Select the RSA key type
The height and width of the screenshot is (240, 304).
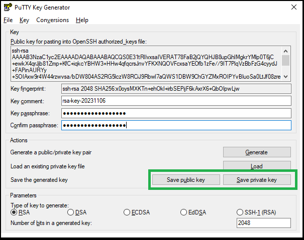pyautogui.click(x=14, y=212)
